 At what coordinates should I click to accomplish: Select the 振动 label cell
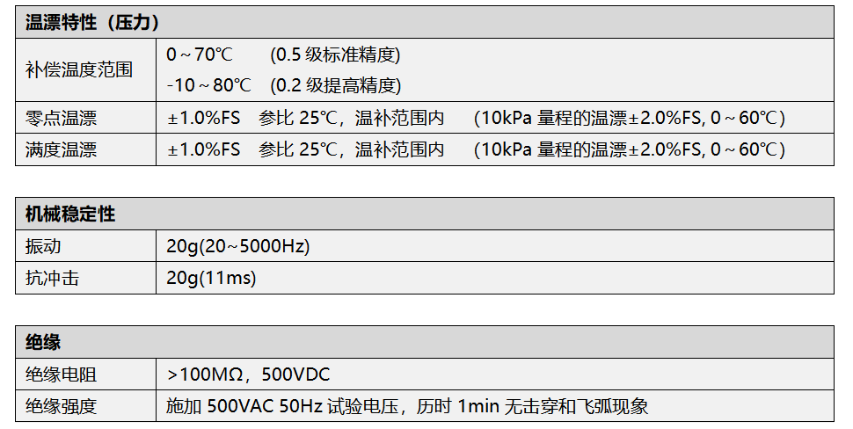44,246
